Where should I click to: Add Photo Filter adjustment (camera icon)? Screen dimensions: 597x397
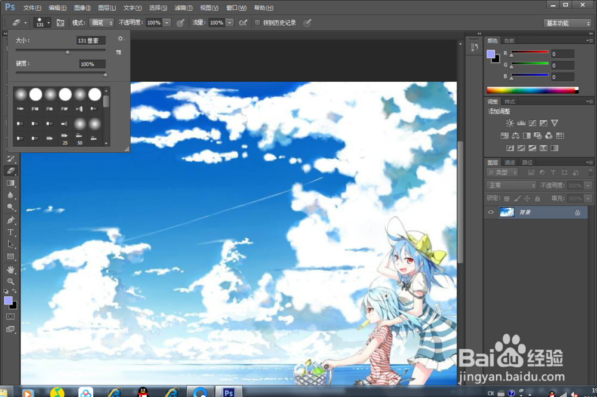538,136
